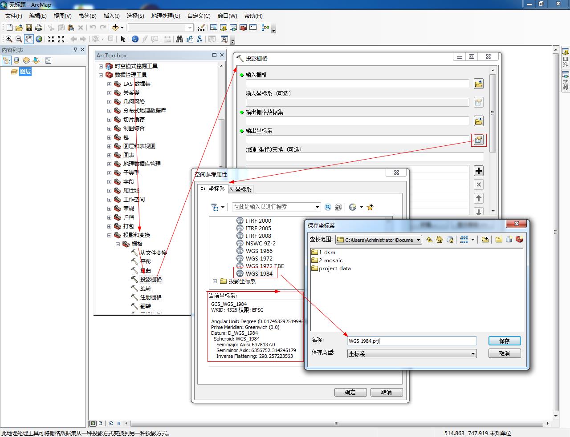This screenshot has width=570, height=437.
Task: Open the 查找范围 path dropdown
Action: coord(418,240)
